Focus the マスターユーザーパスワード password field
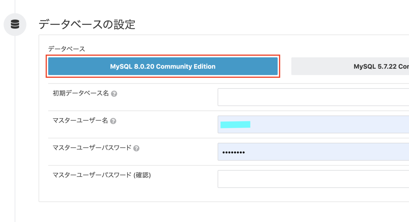 pos(313,152)
